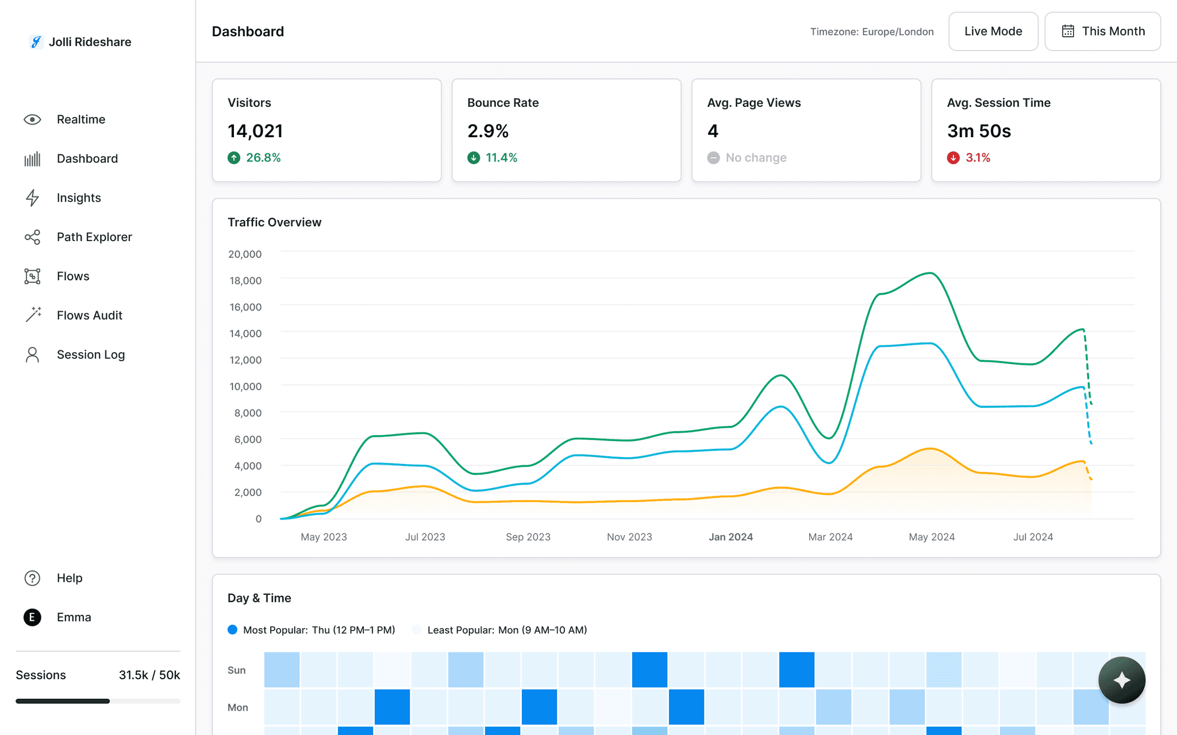Click the Insights lightning bolt icon
This screenshot has width=1177, height=735.
[x=33, y=198]
